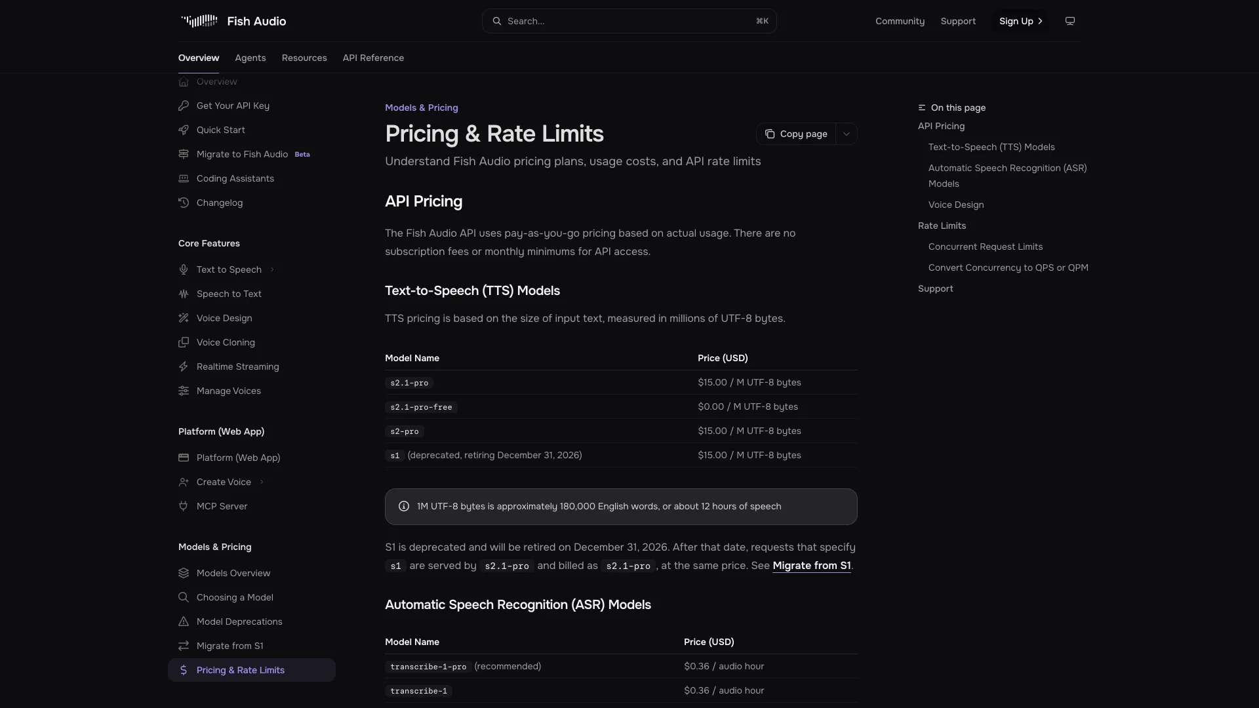Open the Copy page dropdown arrow
This screenshot has height=708, width=1259.
pos(847,134)
